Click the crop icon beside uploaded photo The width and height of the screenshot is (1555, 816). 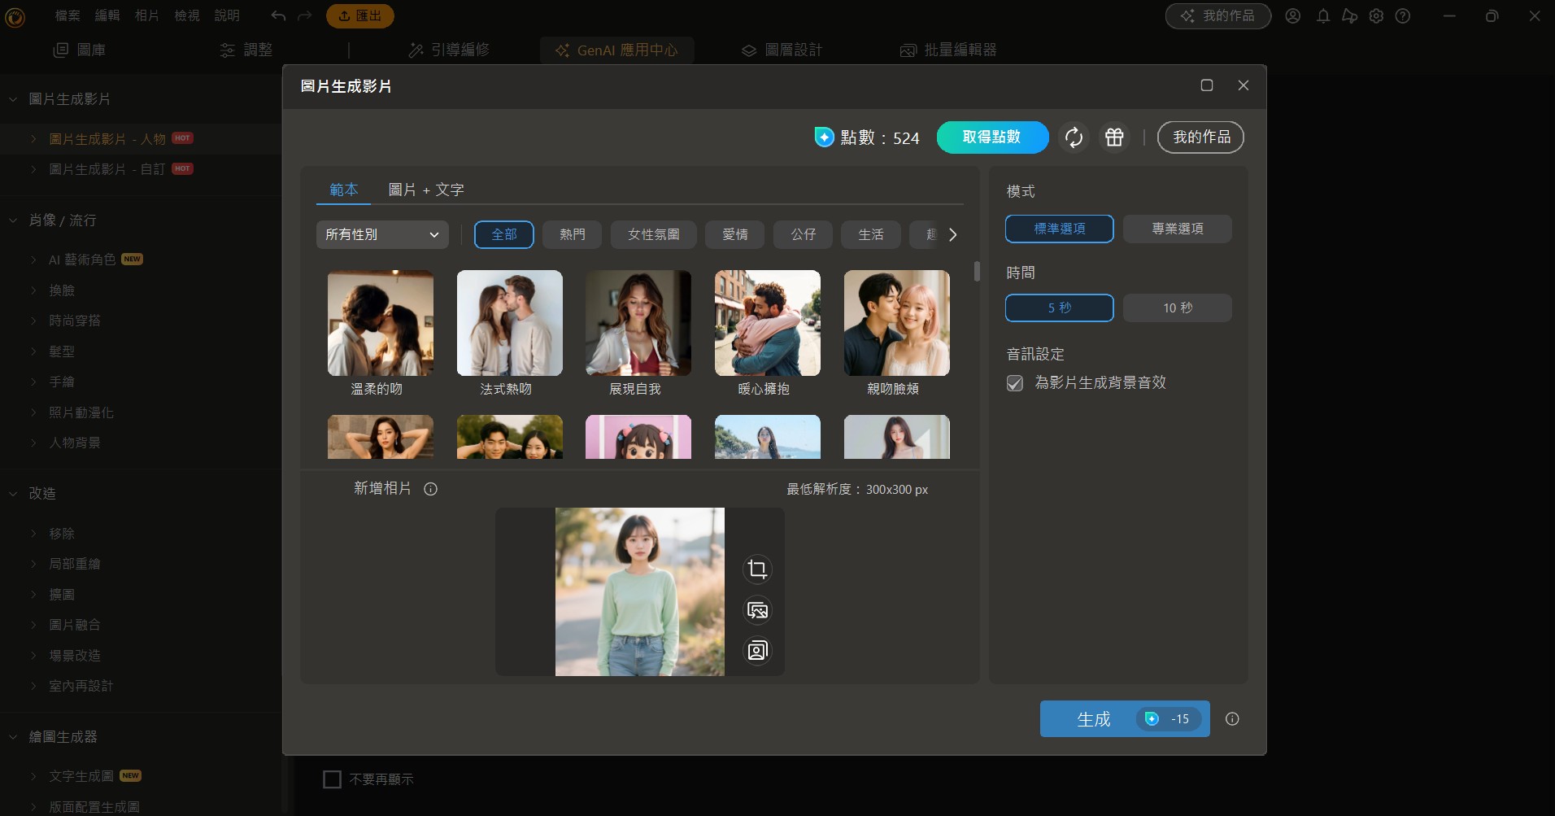757,569
